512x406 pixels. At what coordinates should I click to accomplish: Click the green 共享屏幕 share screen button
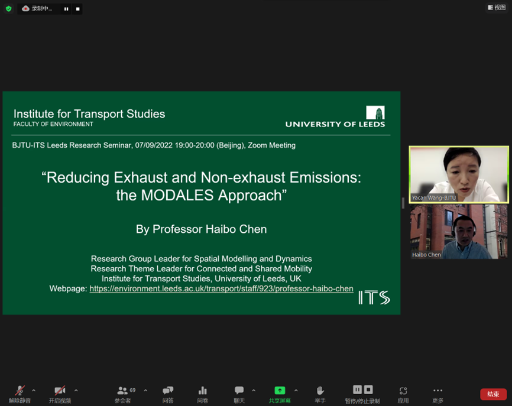[280, 394]
